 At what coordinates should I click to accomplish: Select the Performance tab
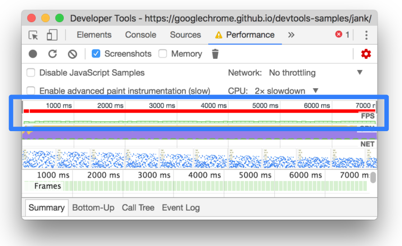tap(245, 35)
